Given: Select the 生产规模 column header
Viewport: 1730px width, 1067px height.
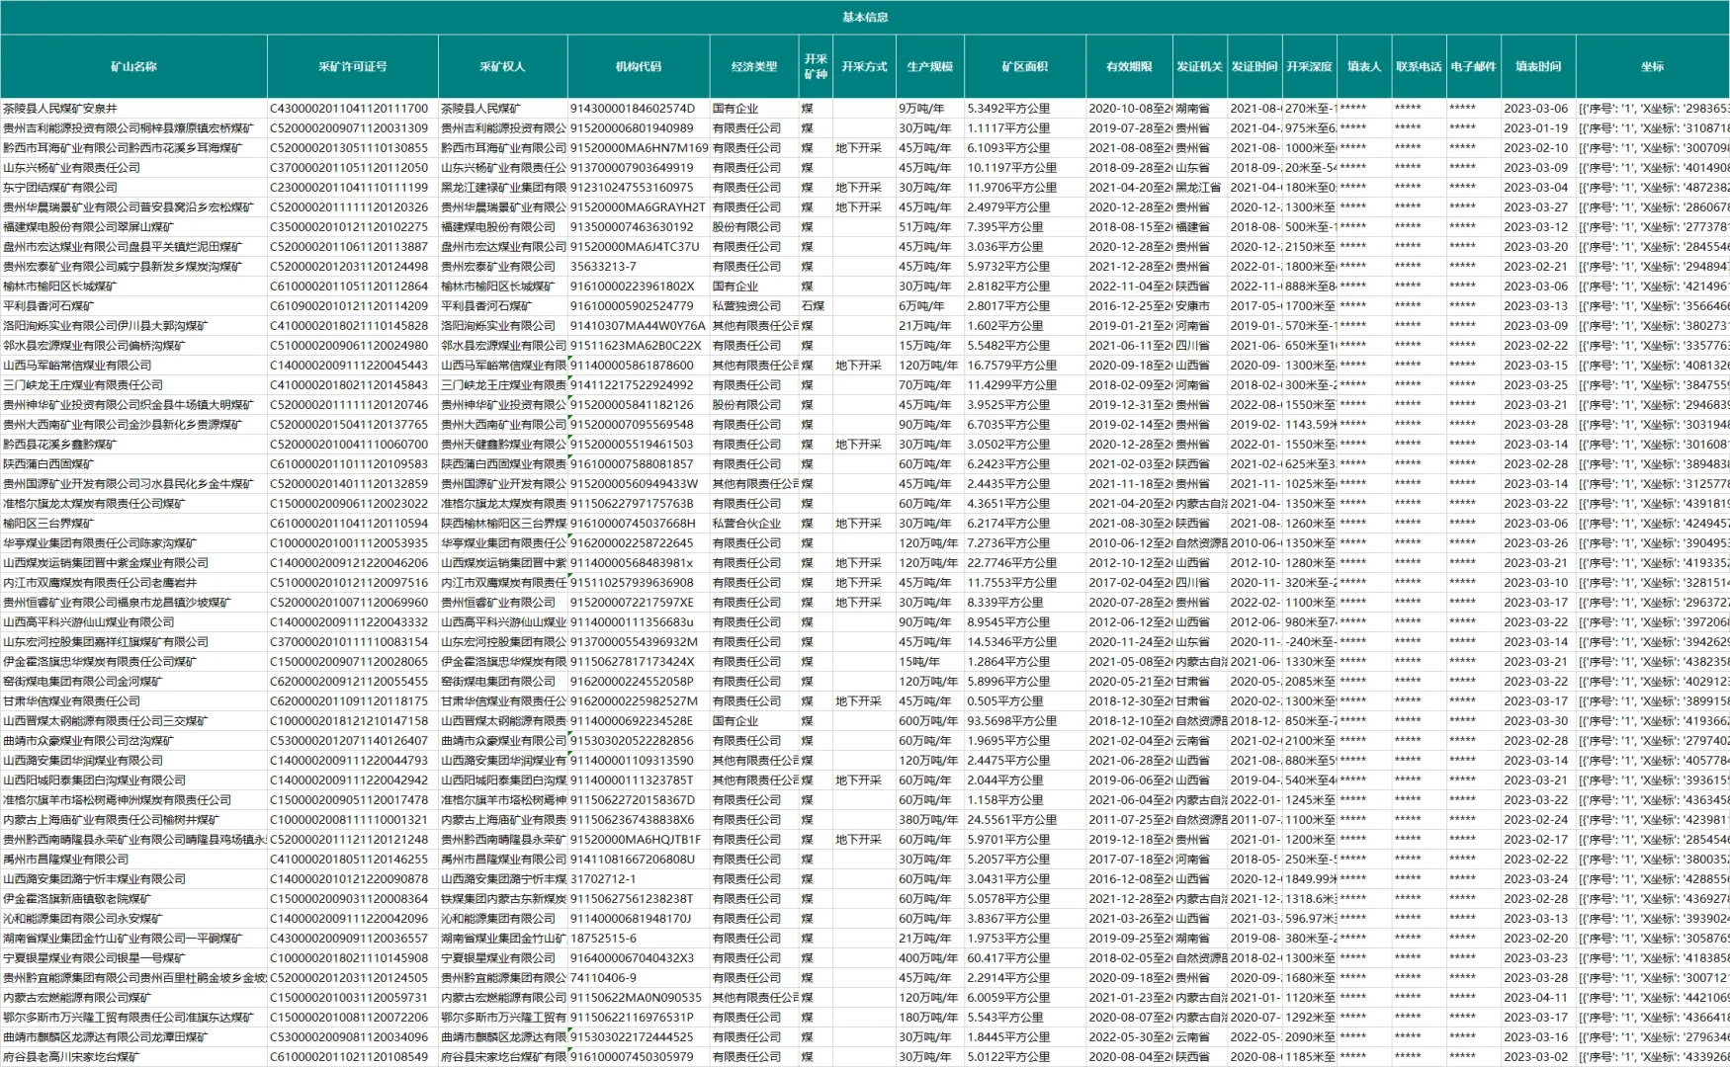Looking at the screenshot, I should (x=930, y=66).
